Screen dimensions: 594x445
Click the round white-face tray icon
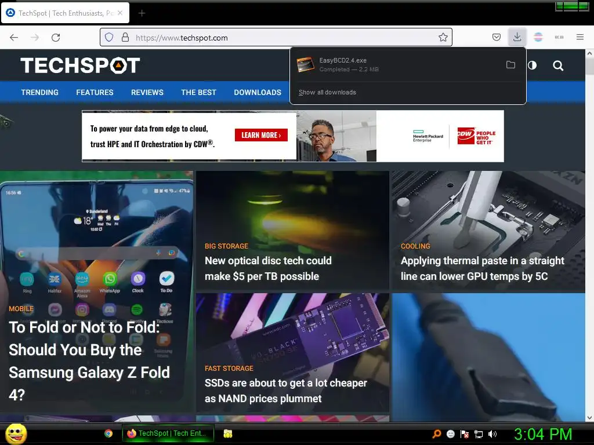(x=450, y=434)
